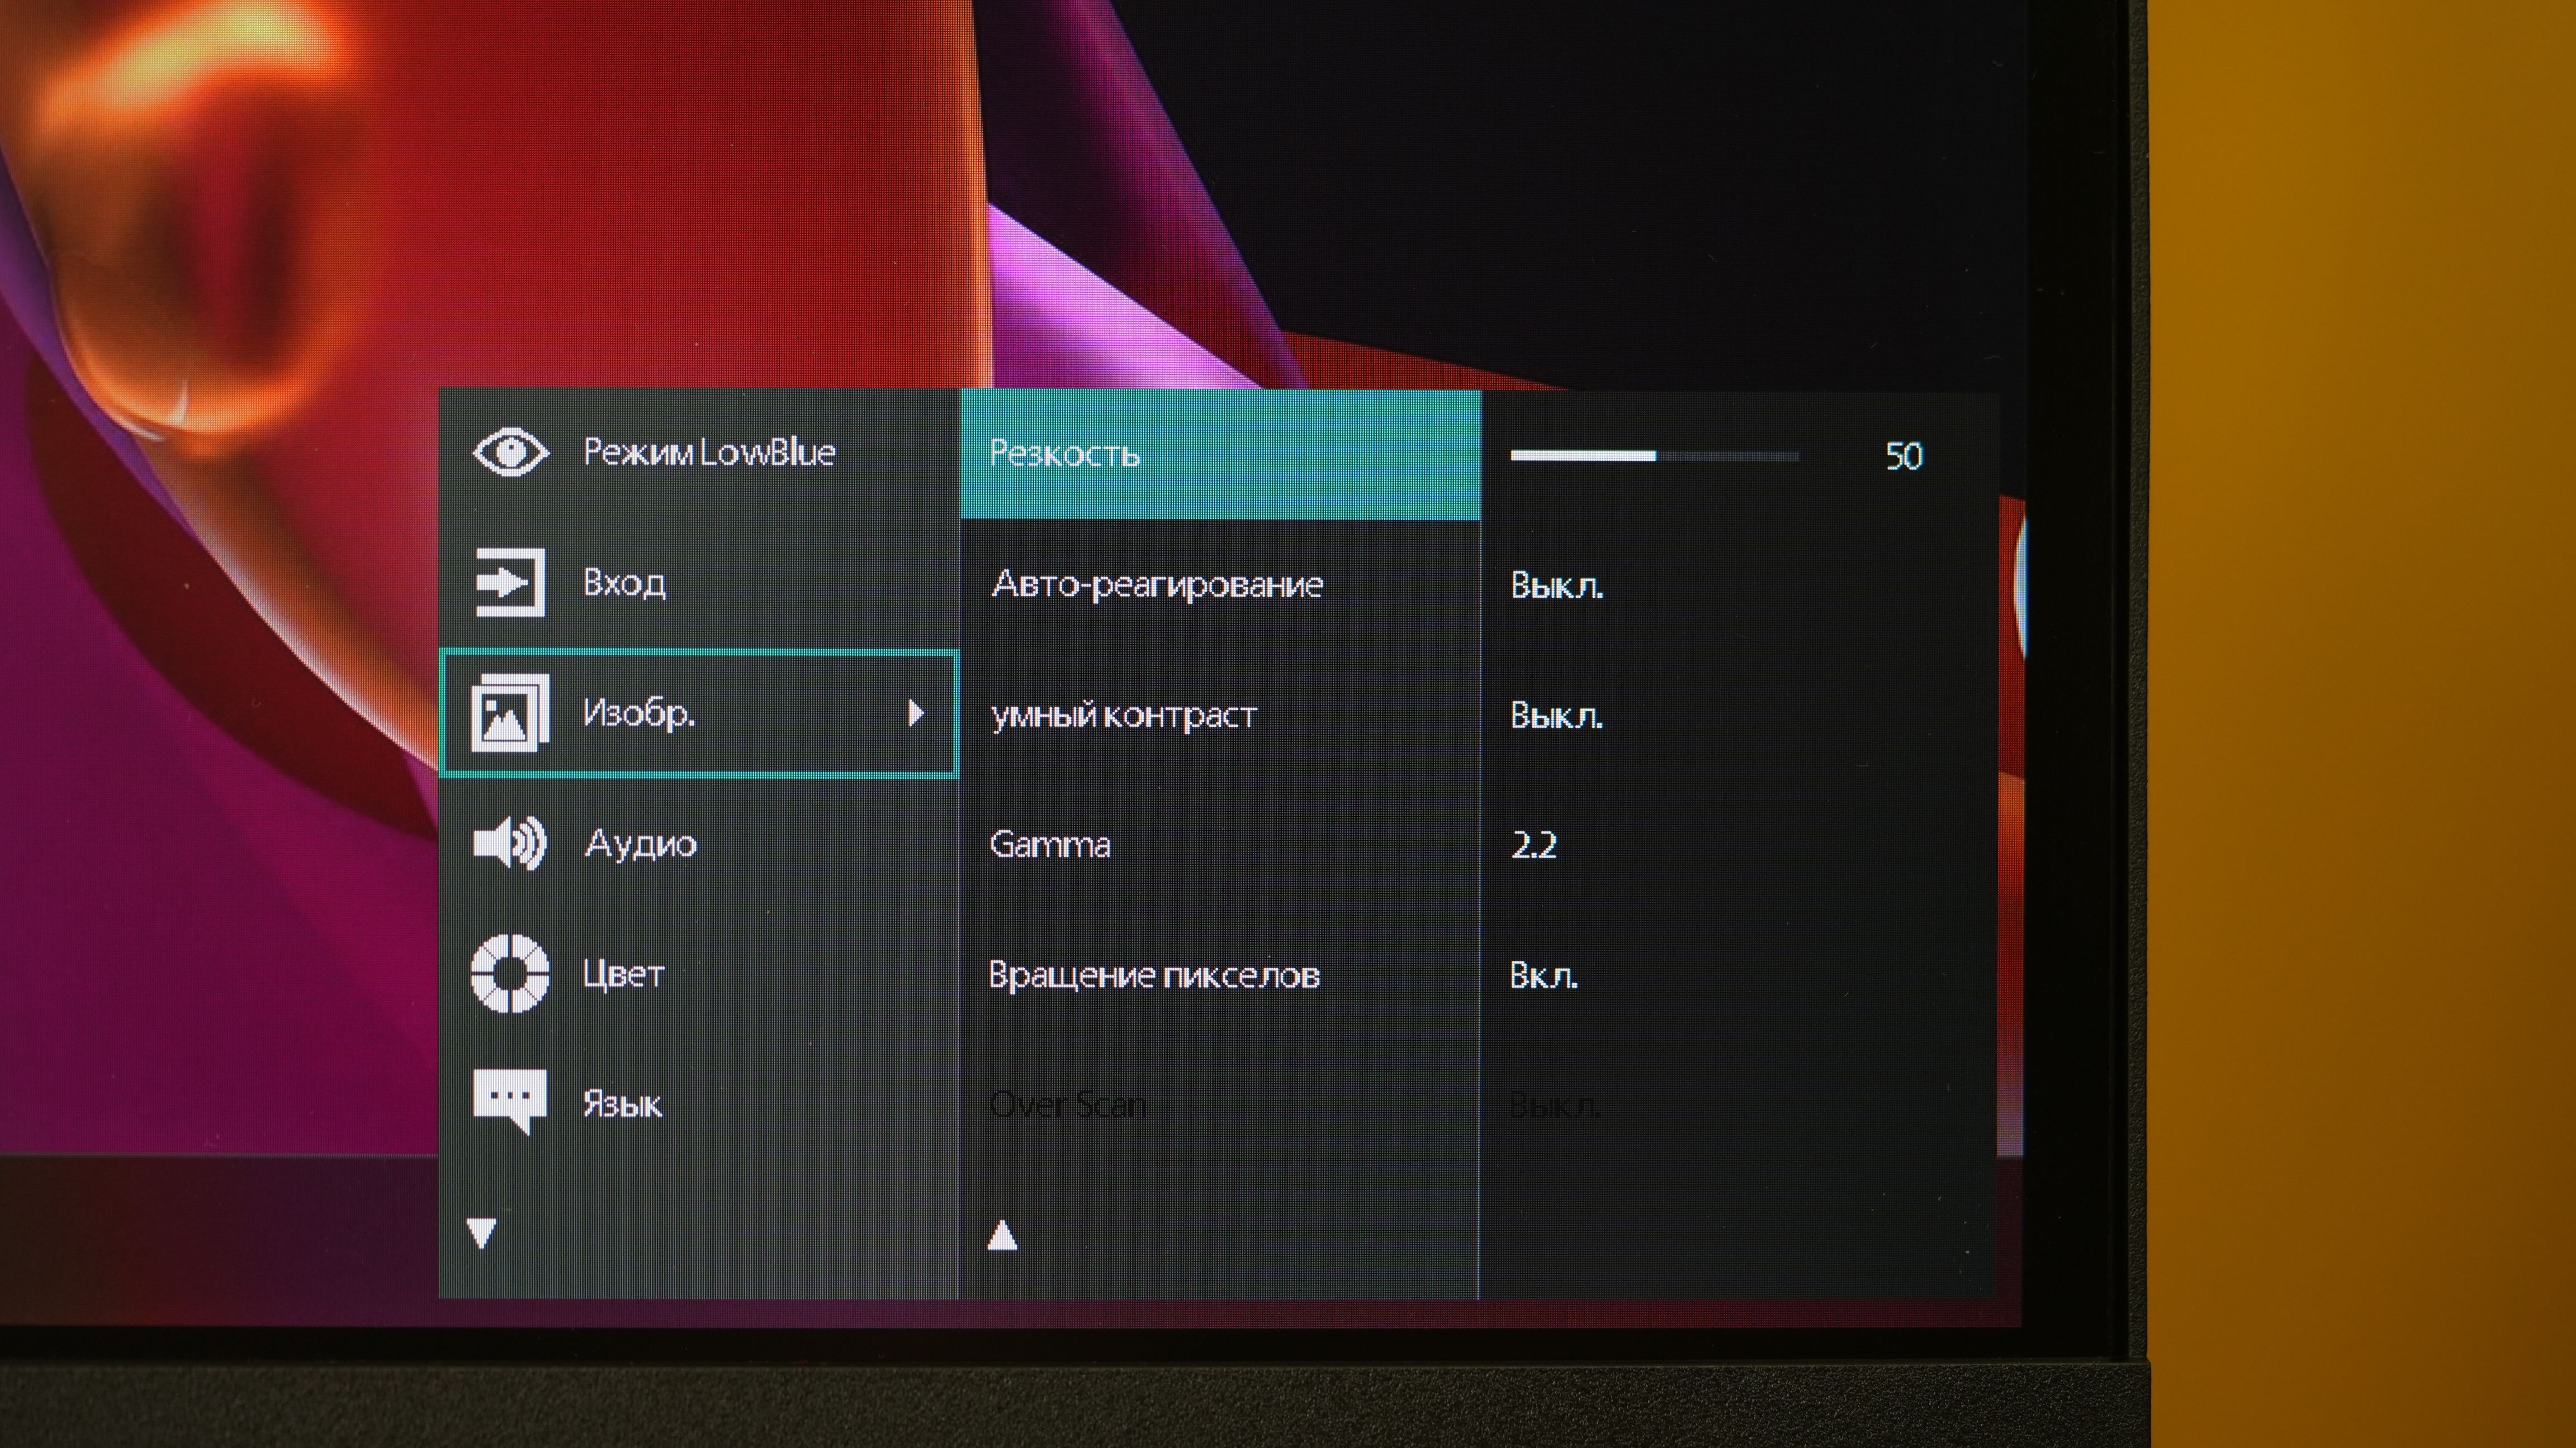This screenshot has height=1448, width=2576.
Task: Click the picture icon for Изобр.
Action: (x=510, y=712)
